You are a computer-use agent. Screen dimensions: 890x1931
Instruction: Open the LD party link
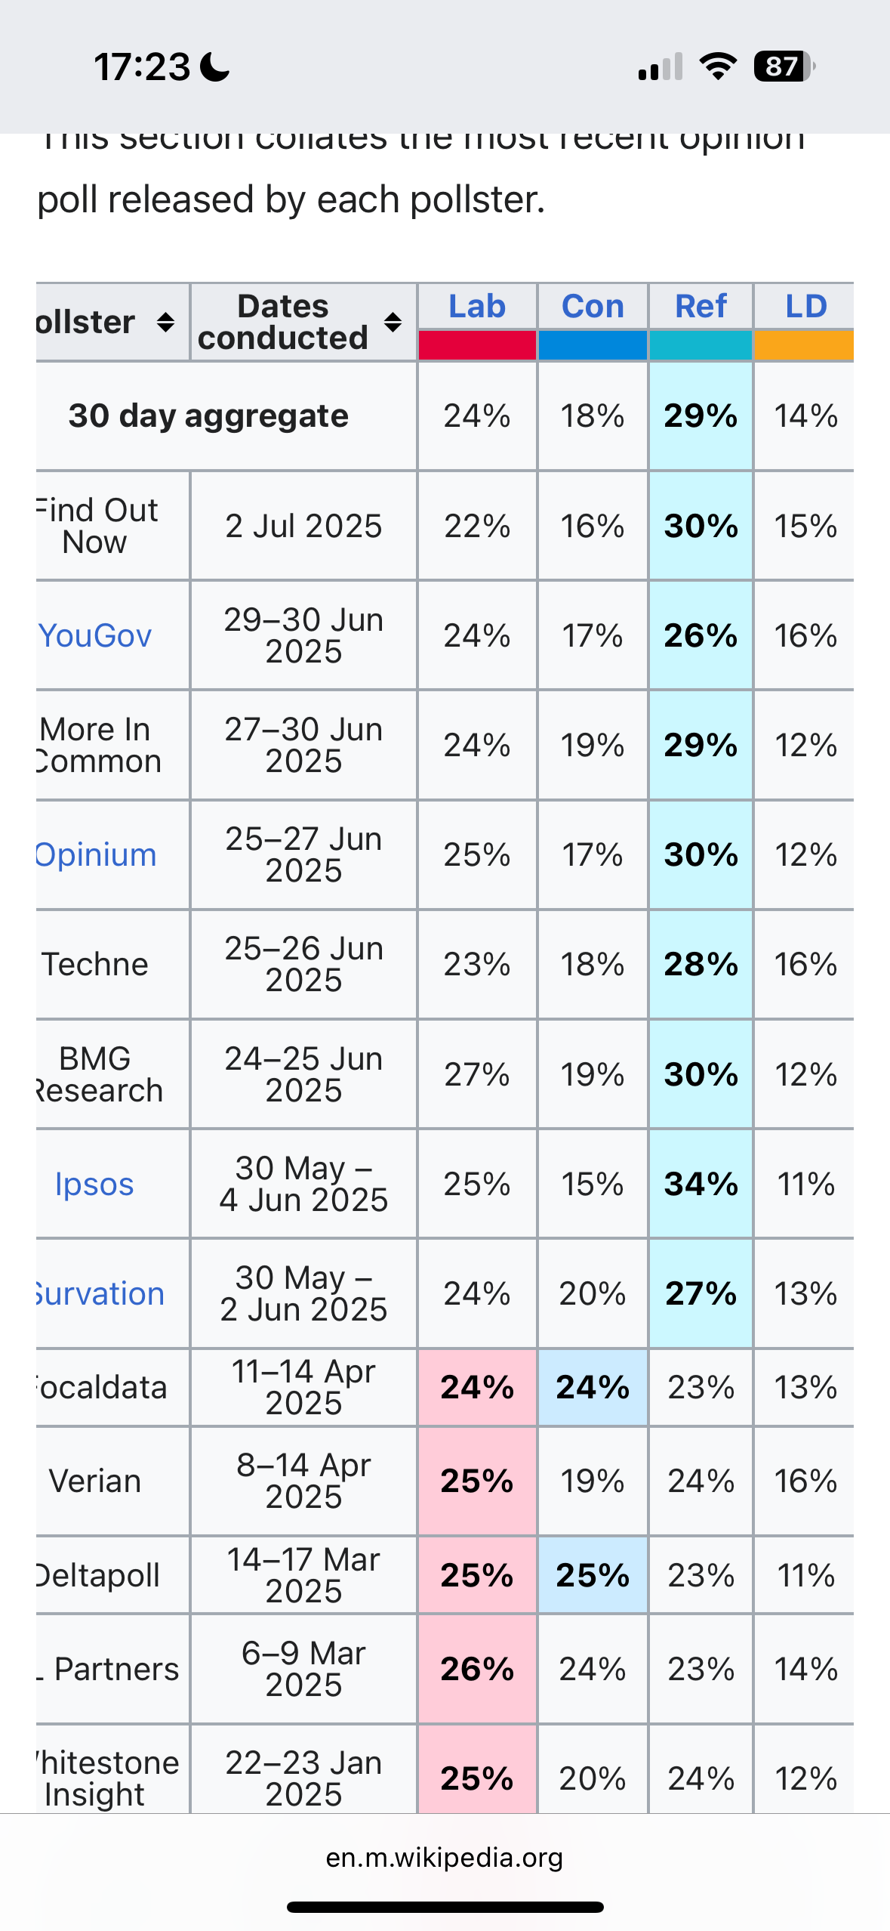pos(806,306)
